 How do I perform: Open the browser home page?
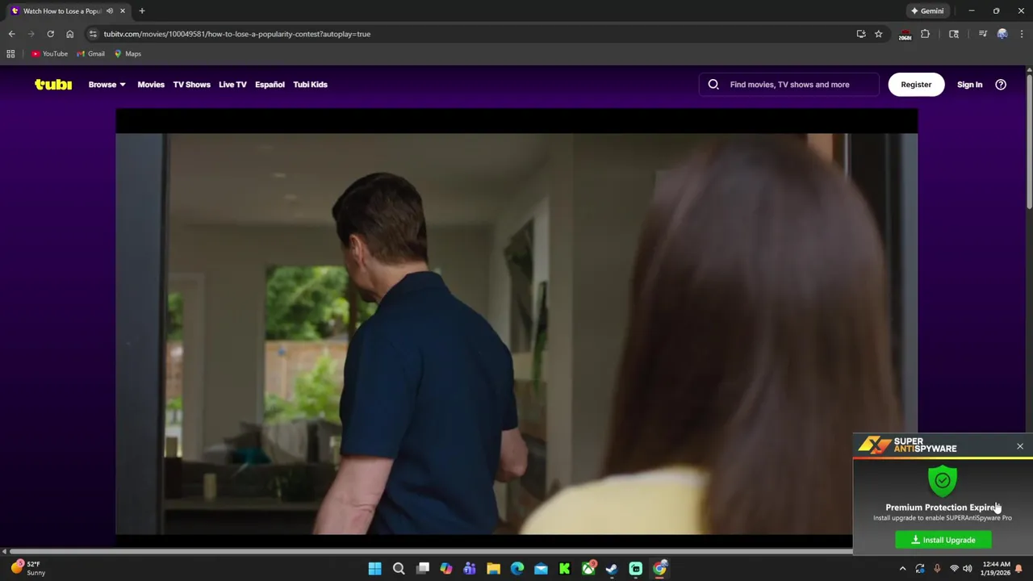pyautogui.click(x=69, y=34)
